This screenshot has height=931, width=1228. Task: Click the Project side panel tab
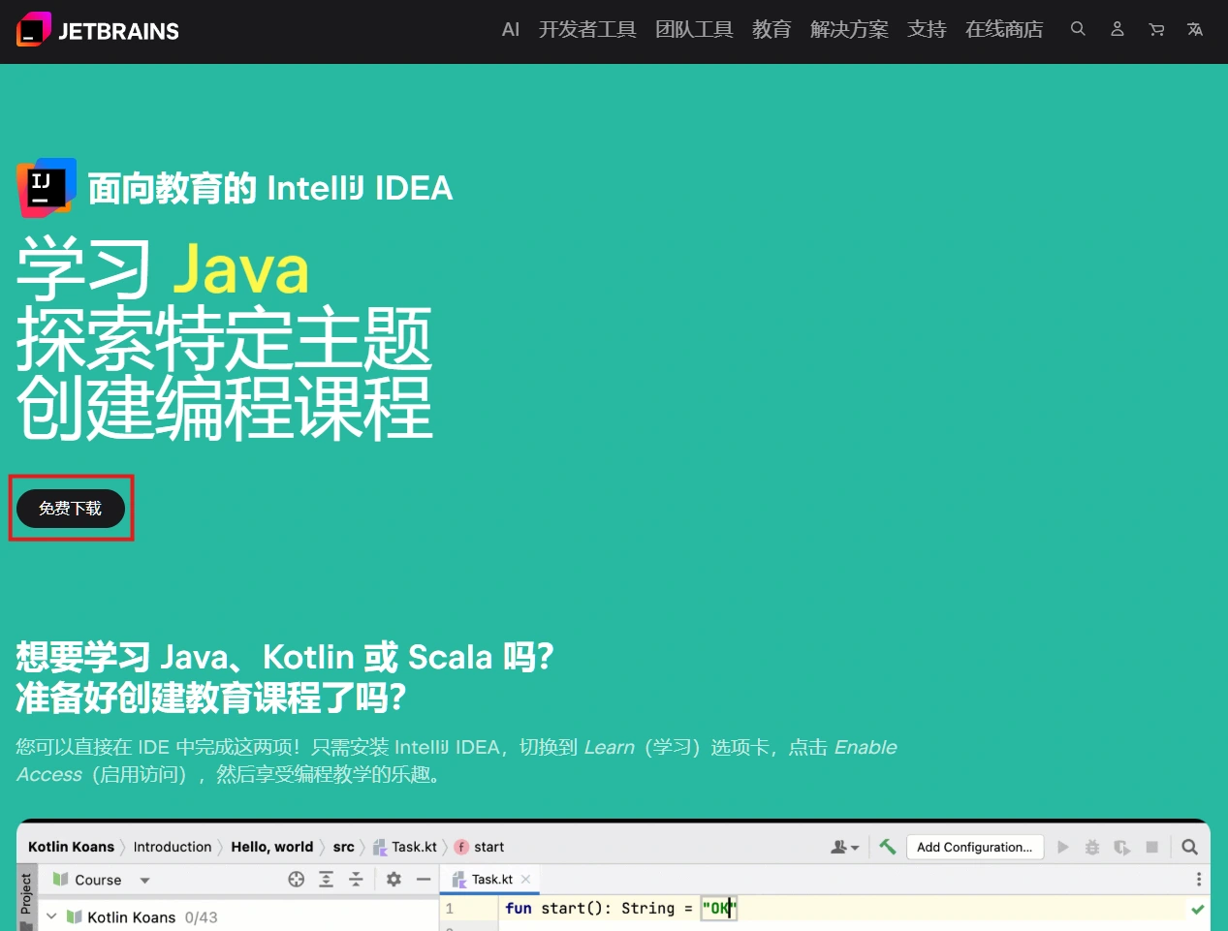26,894
